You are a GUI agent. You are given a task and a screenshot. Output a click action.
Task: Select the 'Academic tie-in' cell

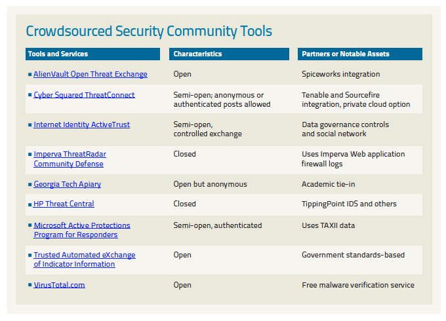point(328,184)
